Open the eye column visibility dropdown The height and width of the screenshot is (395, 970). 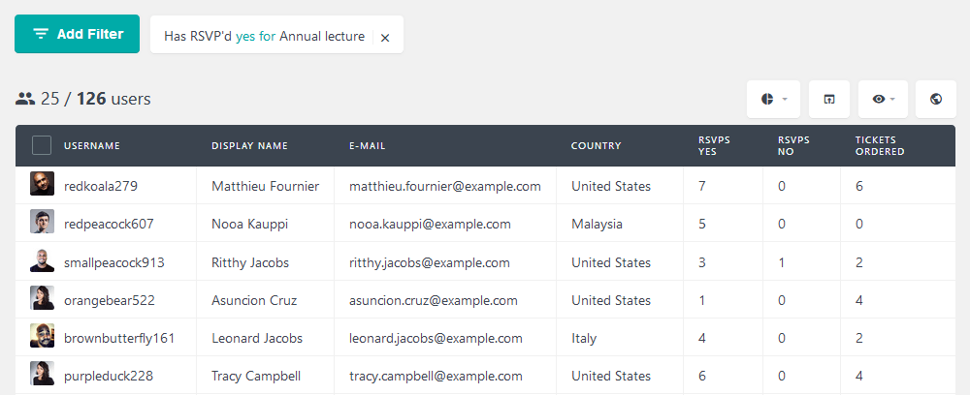click(x=883, y=99)
